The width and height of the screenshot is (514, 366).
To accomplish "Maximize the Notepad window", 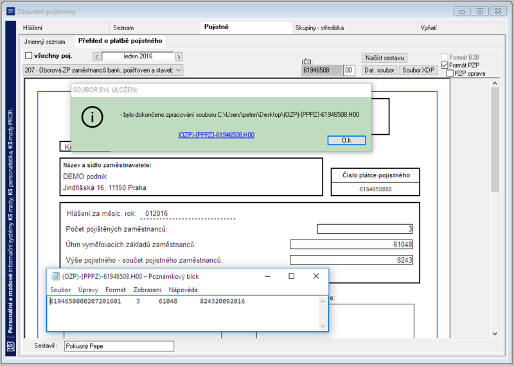I will (292, 276).
